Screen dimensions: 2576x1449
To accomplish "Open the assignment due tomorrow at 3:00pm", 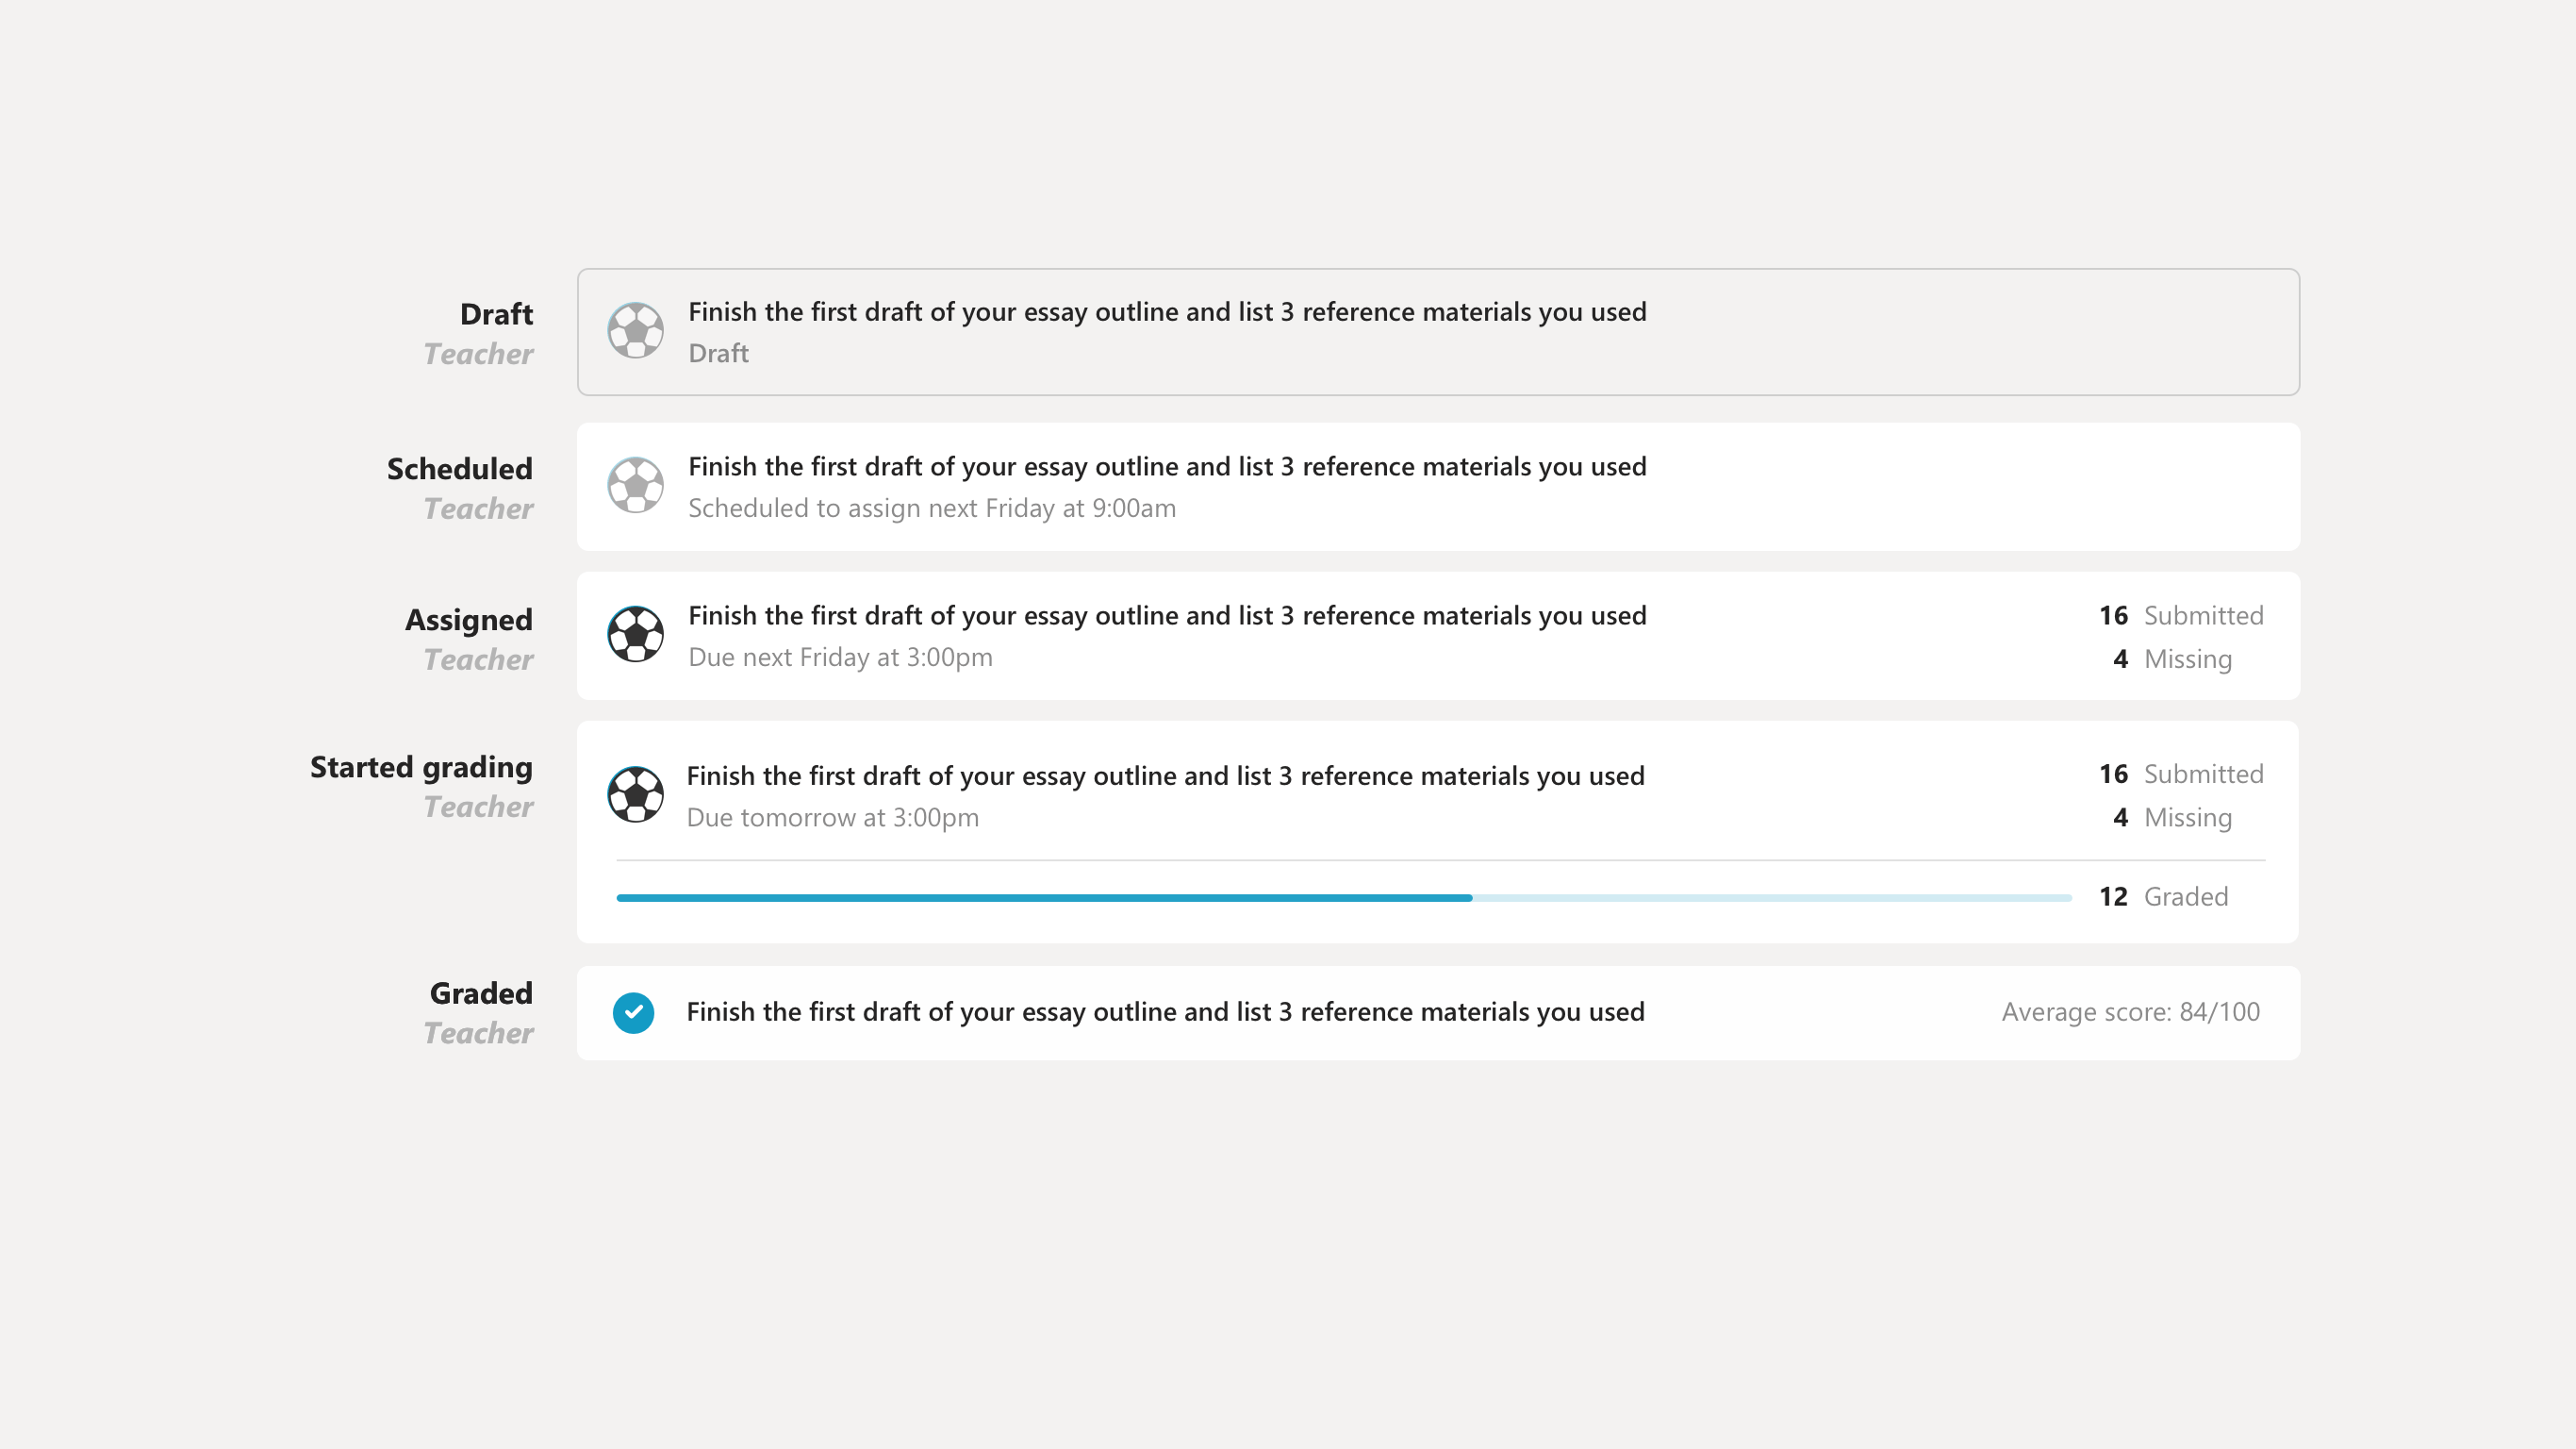I will [1164, 776].
